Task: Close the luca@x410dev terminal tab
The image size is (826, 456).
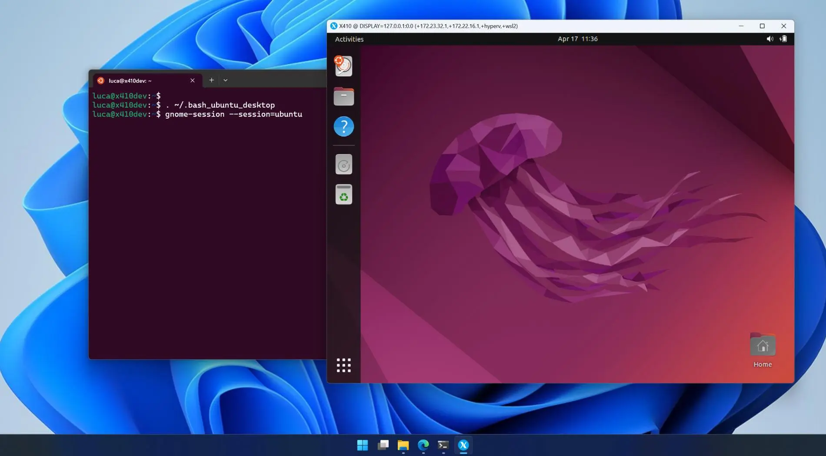Action: (x=193, y=81)
